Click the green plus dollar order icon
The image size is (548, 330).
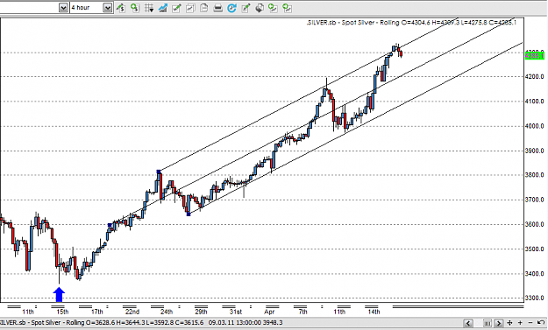coord(135,8)
